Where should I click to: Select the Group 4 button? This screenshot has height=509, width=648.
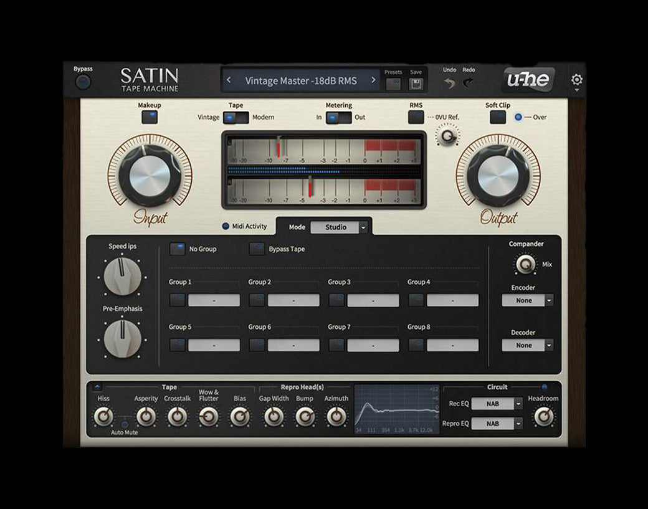click(416, 300)
